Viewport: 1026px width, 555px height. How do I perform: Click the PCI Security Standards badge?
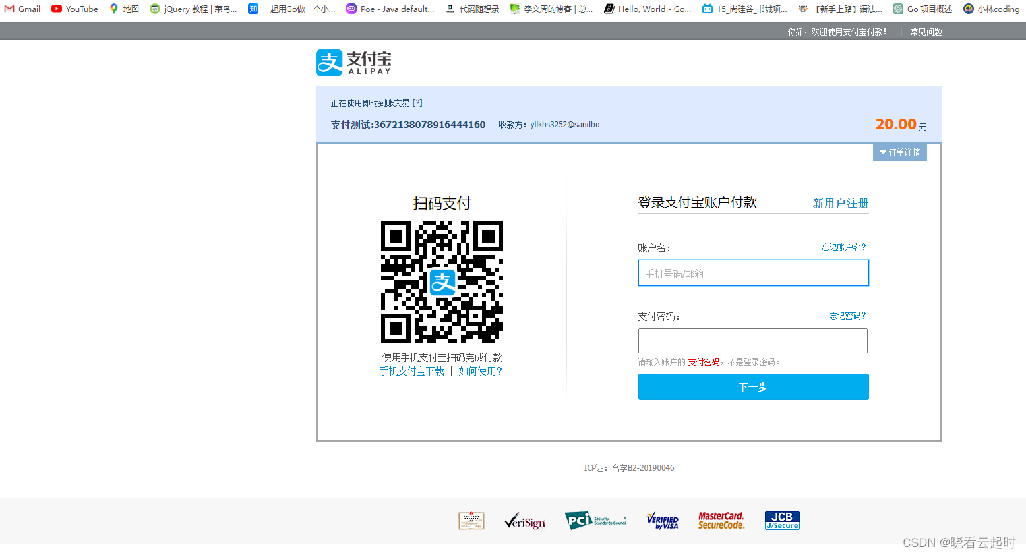596,521
